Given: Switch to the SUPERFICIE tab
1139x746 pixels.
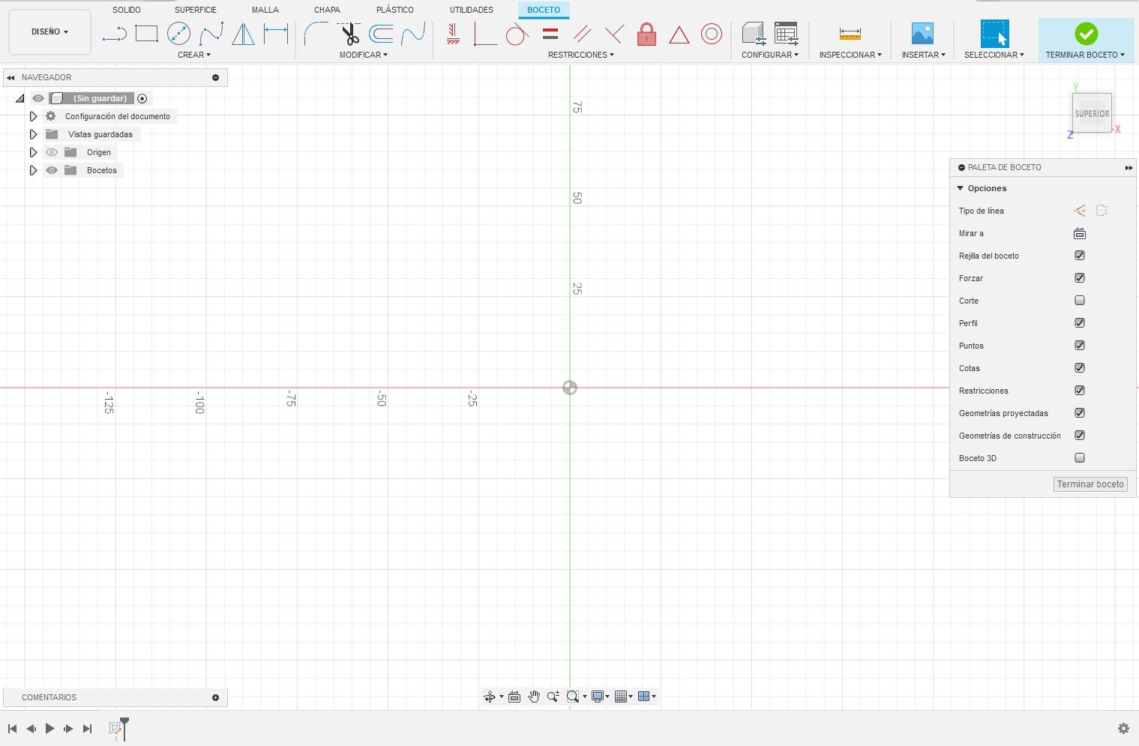Looking at the screenshot, I should 196,10.
